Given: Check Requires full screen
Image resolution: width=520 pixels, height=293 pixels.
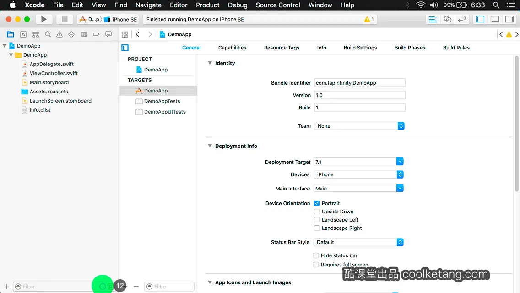Looking at the screenshot, I should click(x=316, y=265).
